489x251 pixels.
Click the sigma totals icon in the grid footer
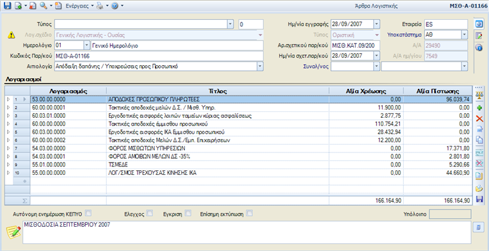click(x=24, y=201)
